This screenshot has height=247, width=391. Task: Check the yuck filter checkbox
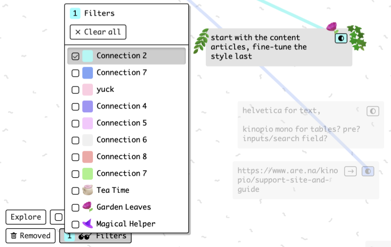(75, 90)
